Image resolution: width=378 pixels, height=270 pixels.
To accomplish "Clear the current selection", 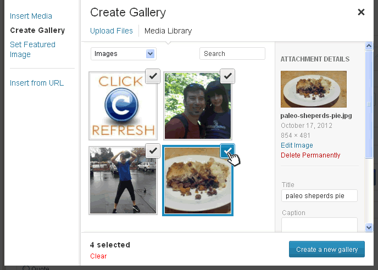I will tap(98, 256).
